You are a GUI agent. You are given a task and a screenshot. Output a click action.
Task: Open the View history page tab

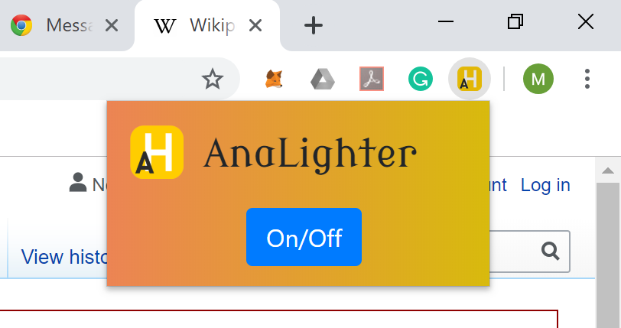tap(64, 257)
